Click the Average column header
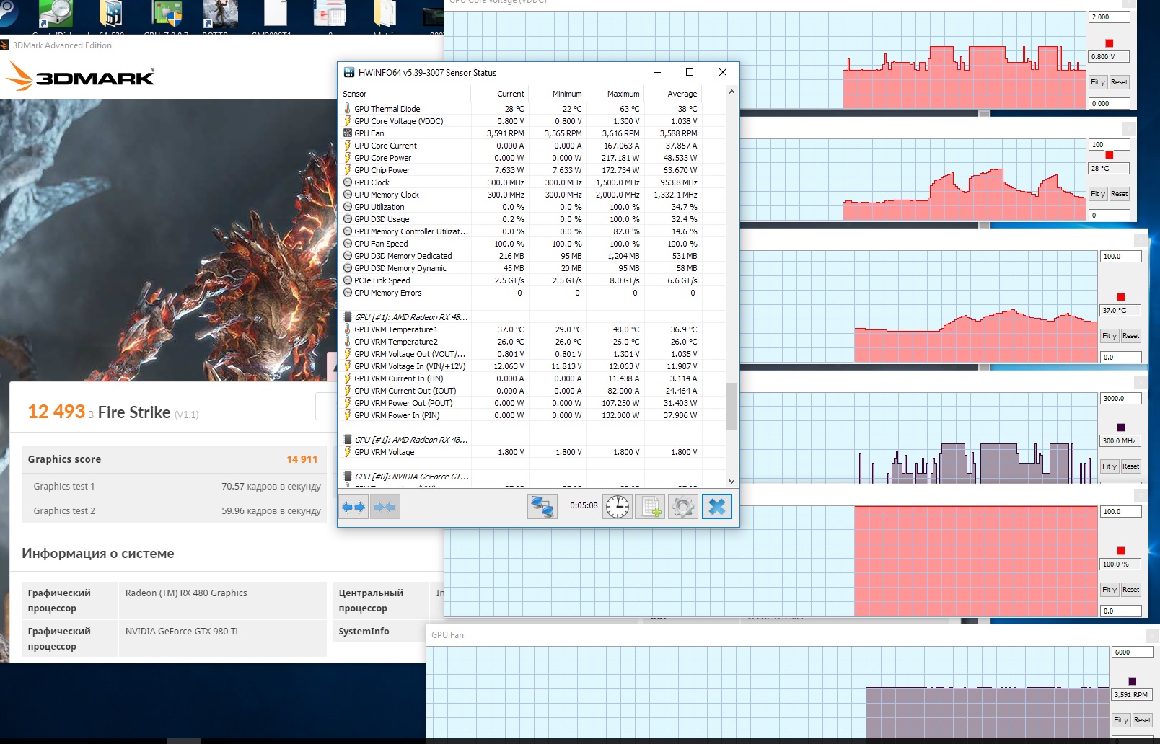 673,94
